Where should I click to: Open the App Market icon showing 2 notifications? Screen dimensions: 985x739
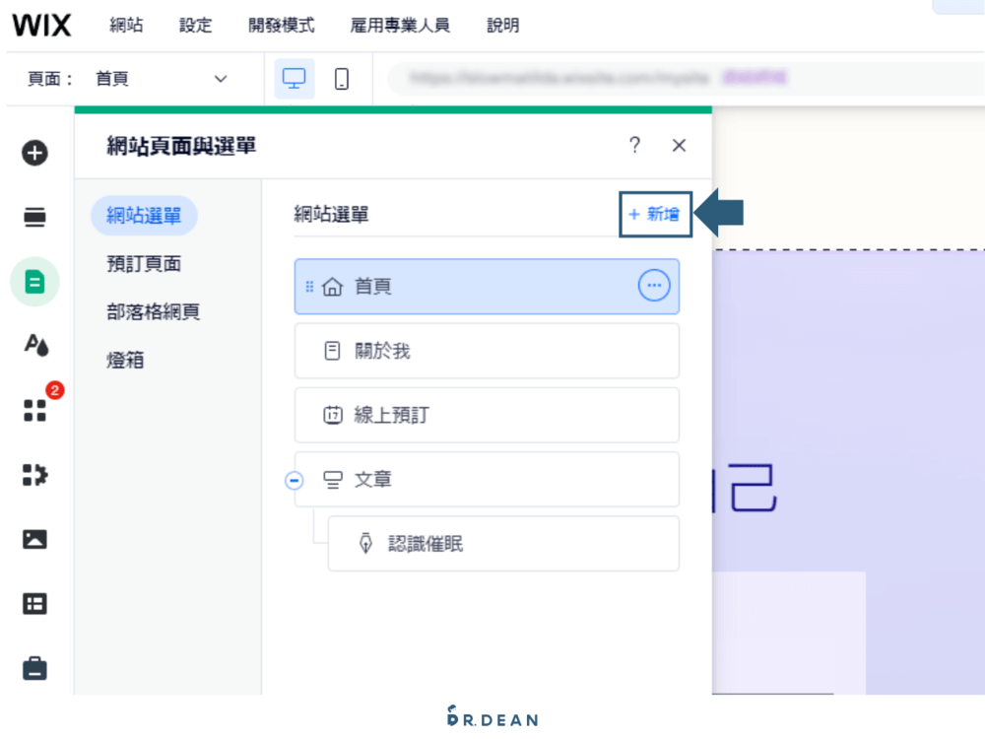35,411
